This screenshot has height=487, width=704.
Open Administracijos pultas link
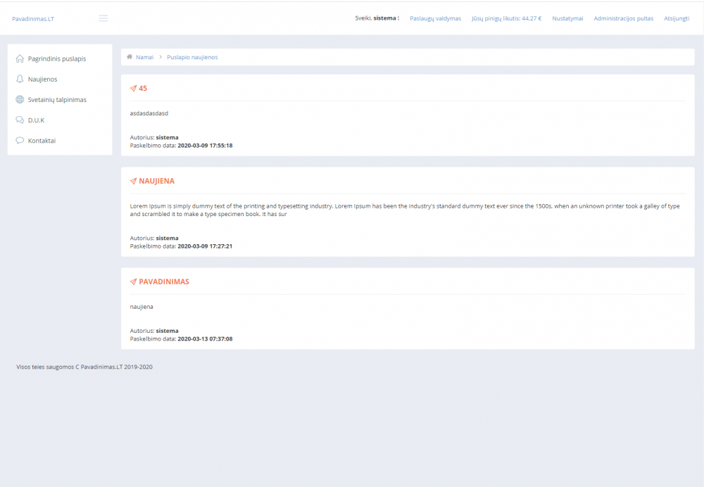(x=624, y=18)
